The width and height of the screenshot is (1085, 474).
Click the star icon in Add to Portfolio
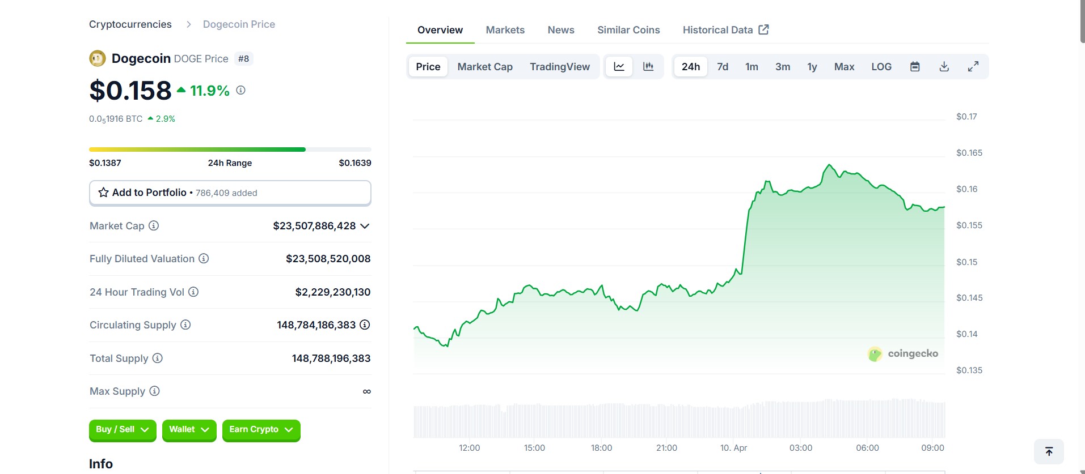103,193
